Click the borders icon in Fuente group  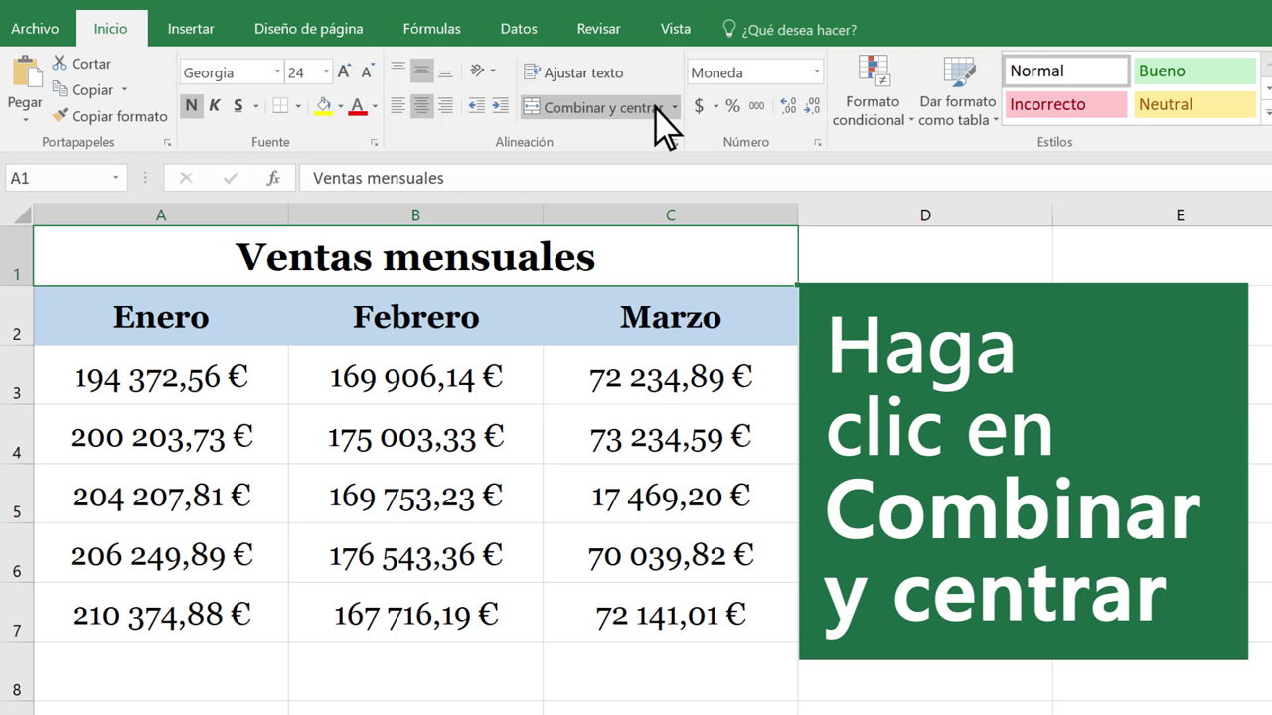click(281, 106)
